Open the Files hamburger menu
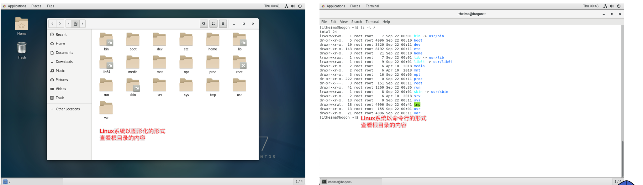This screenshot has width=643, height=185. point(223,23)
